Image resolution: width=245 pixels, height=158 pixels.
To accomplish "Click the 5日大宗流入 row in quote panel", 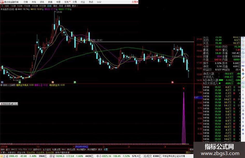I will (x=222, y=83).
